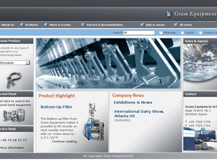Open the Contact info link
This screenshot has width=217, height=162.
pos(210,33)
